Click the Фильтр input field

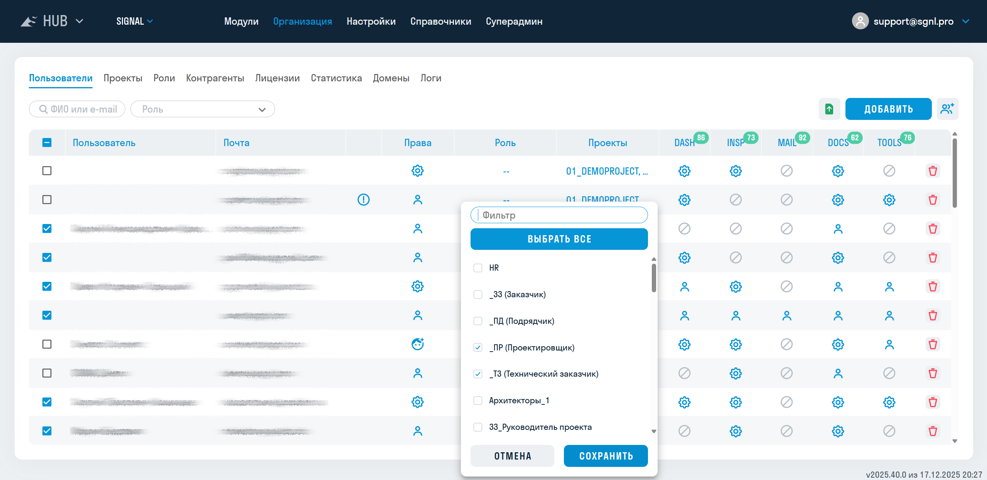click(x=559, y=215)
